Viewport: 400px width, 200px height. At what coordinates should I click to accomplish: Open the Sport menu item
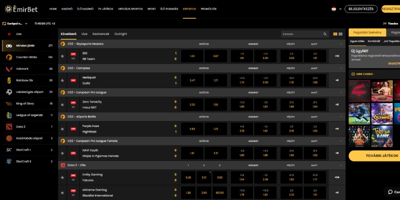tap(151, 9)
